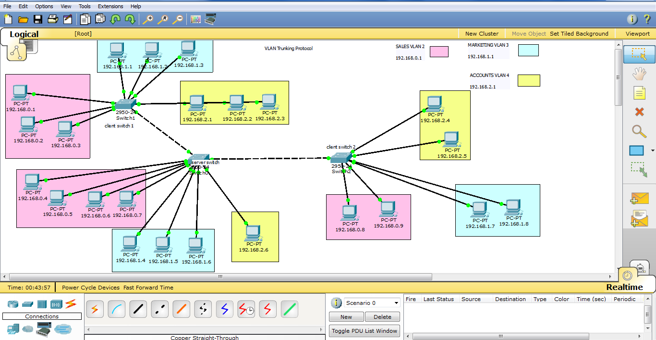Click the New Cluster button

coord(482,34)
